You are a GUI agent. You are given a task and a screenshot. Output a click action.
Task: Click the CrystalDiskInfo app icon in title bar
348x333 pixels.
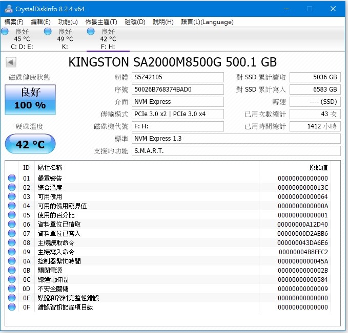9,9
